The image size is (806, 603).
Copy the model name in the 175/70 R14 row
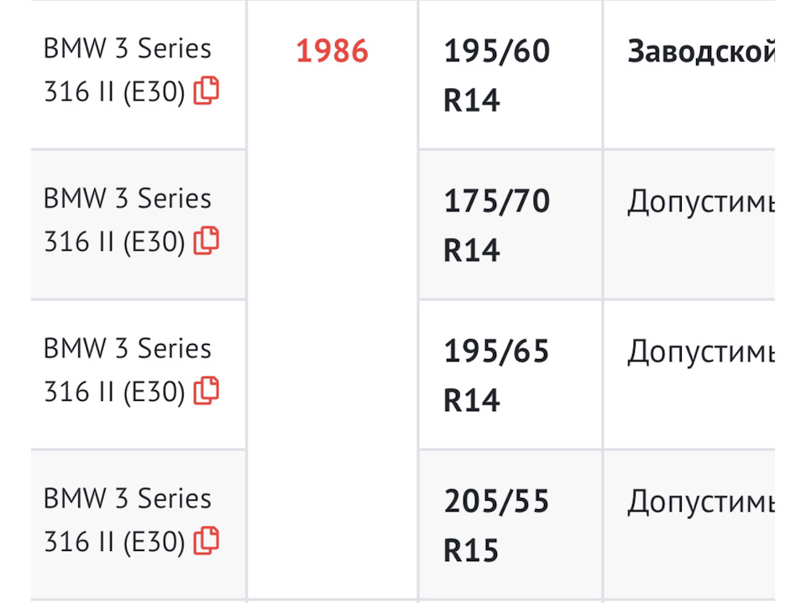click(x=207, y=241)
